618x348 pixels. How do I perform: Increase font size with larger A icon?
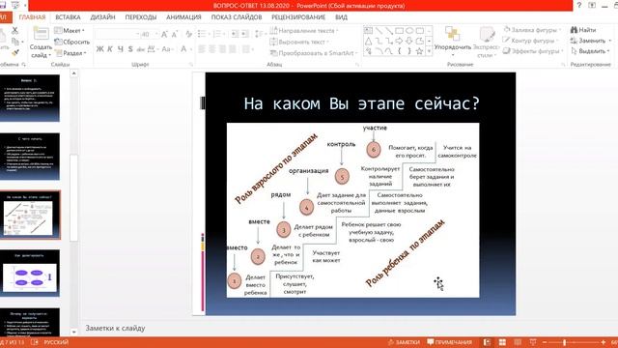(164, 35)
